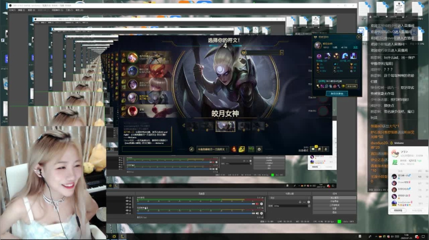The height and width of the screenshot is (240, 429).
Task: Toggle visibility eye of topmost OBS source
Action: [127, 197]
